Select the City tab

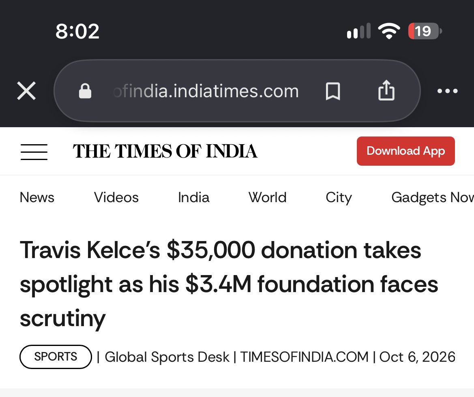339,198
